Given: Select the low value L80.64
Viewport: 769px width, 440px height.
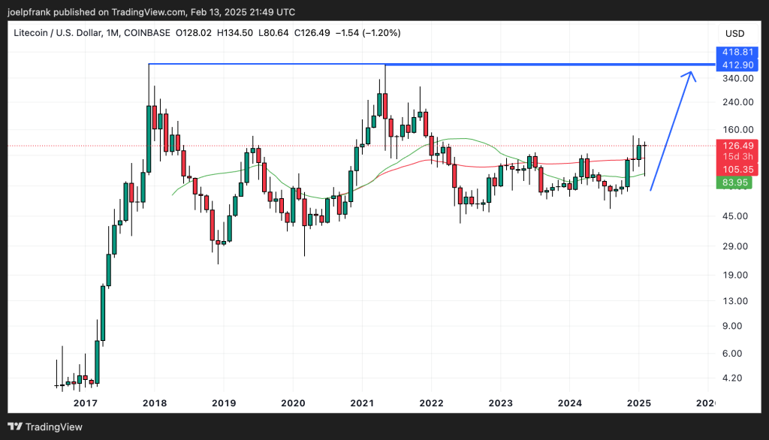Looking at the screenshot, I should (273, 33).
